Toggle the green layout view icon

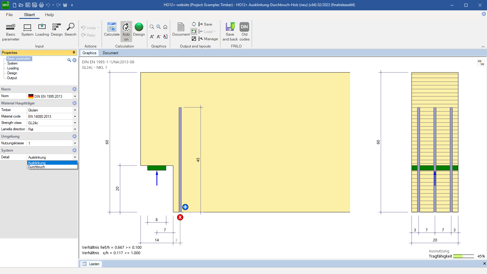(x=194, y=31)
